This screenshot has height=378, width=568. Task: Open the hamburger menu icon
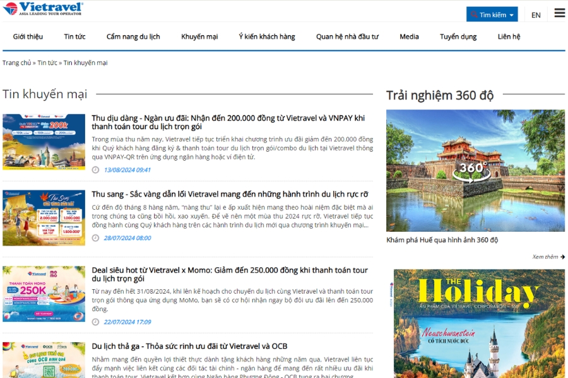pos(560,13)
